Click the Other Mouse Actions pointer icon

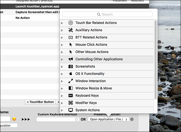[x=71, y=52]
